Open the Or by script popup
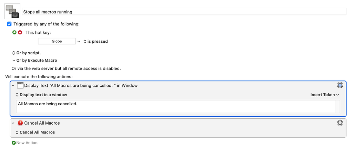Screen dimensions: 353x150 point(26,53)
